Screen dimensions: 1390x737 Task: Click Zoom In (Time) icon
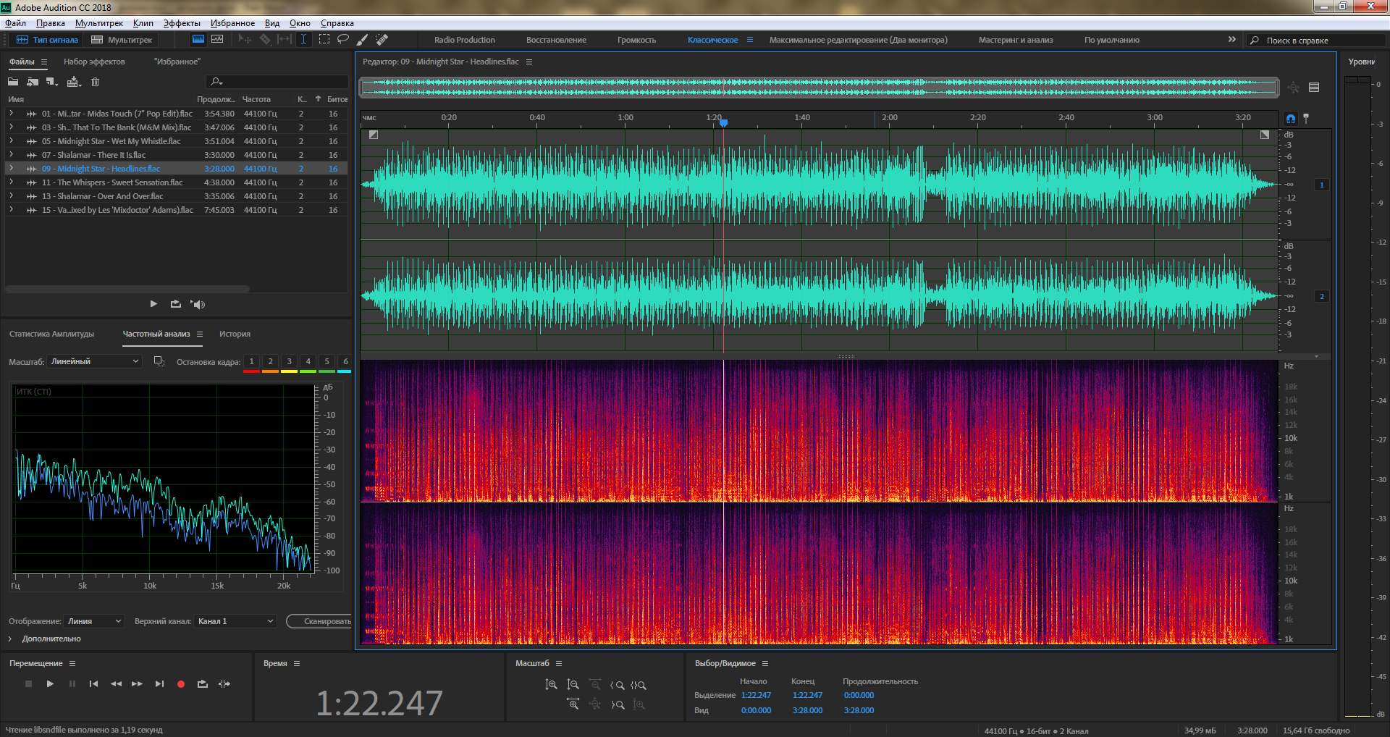pos(573,704)
